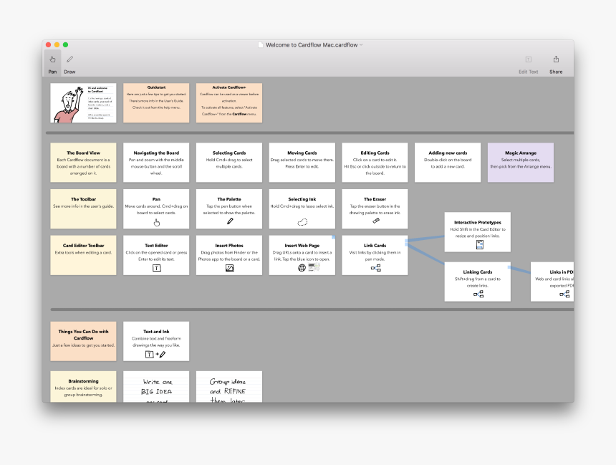Click text-plus-pen icon on Text and Ink card
The image size is (616, 465).
[x=155, y=354]
